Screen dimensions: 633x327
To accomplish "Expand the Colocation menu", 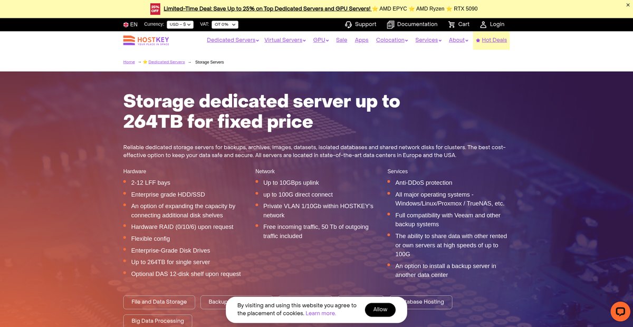I will tap(392, 40).
